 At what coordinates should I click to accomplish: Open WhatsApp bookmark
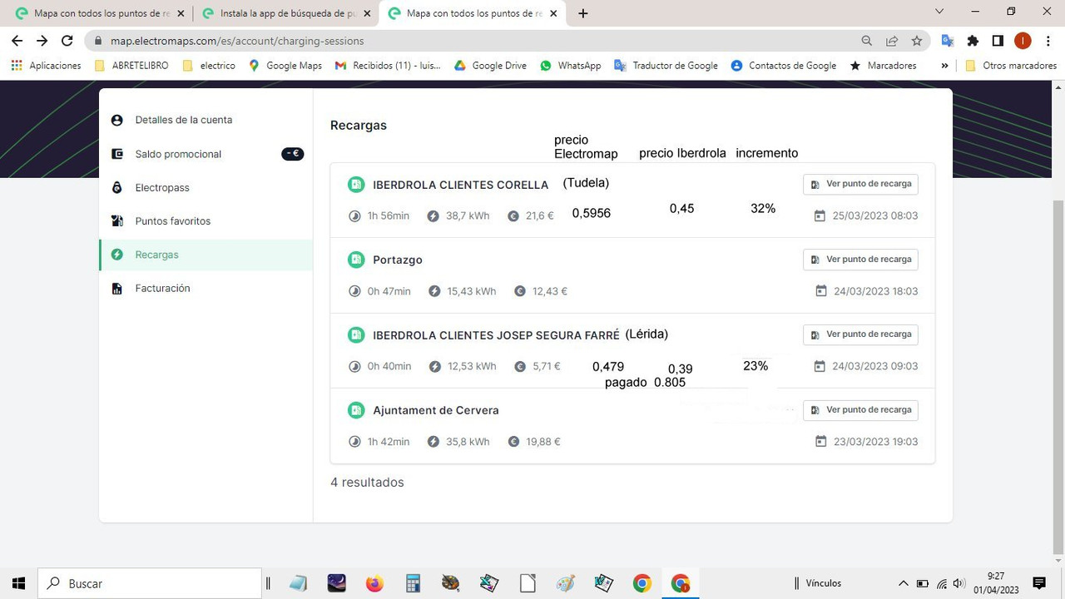click(x=570, y=66)
